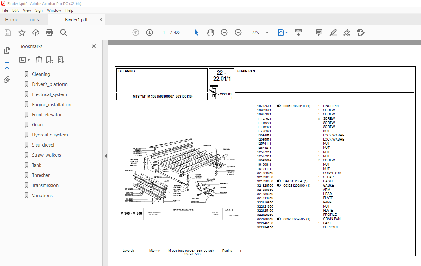The image size is (421, 266).
Task: Open the zoom percentage dropdown arrow
Action: click(x=267, y=33)
